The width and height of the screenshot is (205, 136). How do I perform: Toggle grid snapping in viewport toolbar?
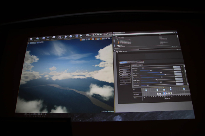coord(90,39)
